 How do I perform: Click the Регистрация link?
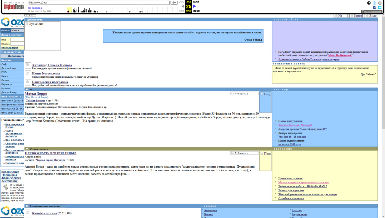click(9, 48)
